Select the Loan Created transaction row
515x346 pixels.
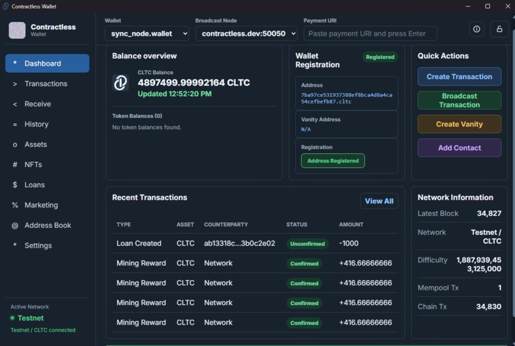click(x=255, y=243)
